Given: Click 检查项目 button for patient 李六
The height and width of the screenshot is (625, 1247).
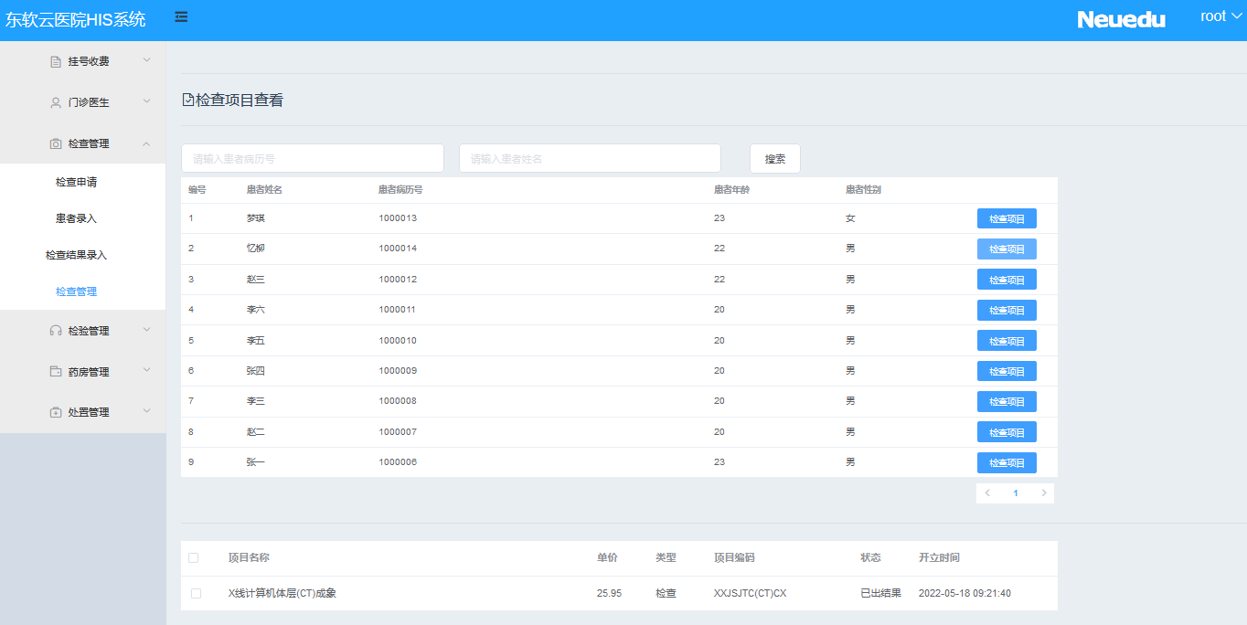Looking at the screenshot, I should (x=1007, y=310).
